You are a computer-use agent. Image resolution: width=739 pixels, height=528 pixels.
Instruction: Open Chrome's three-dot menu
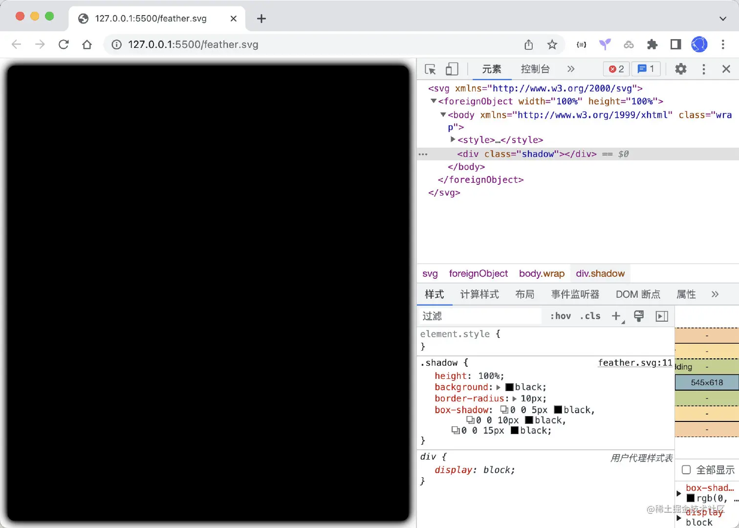click(723, 44)
